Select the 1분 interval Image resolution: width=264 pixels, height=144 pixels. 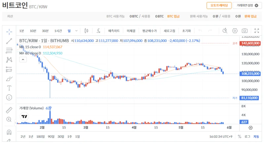[21, 31]
